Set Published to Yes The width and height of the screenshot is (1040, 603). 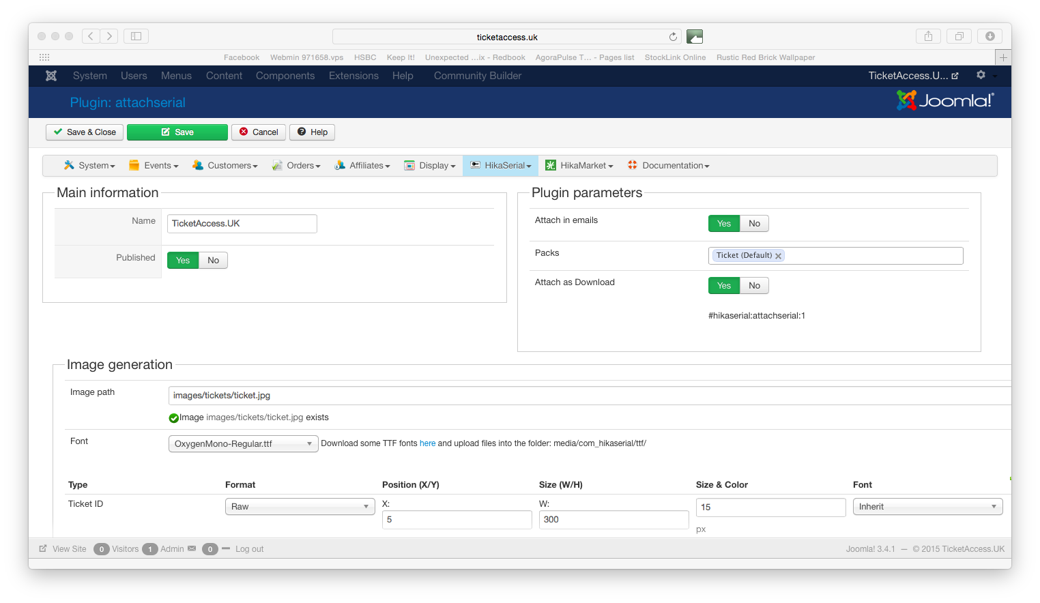(183, 261)
